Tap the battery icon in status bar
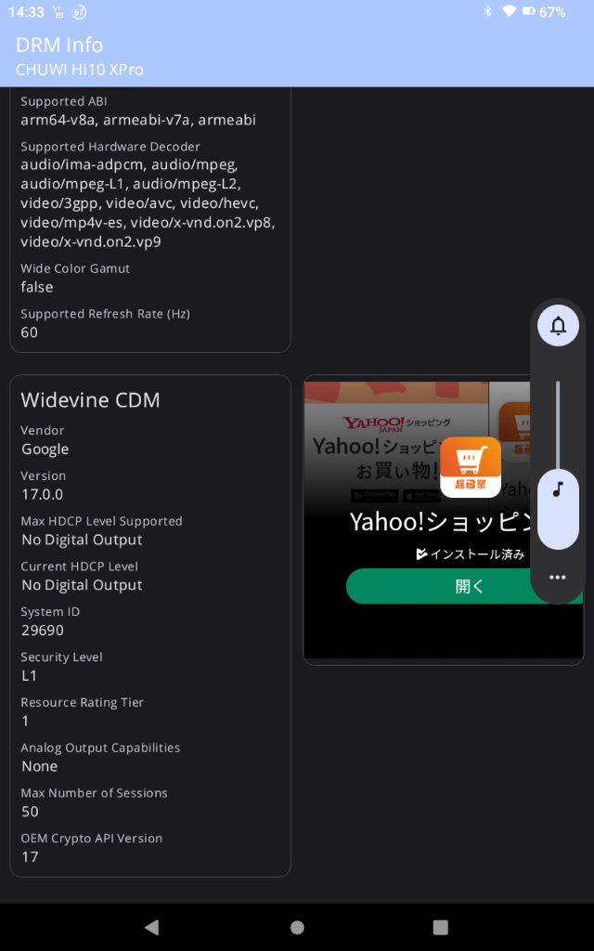594x951 pixels. point(528,11)
